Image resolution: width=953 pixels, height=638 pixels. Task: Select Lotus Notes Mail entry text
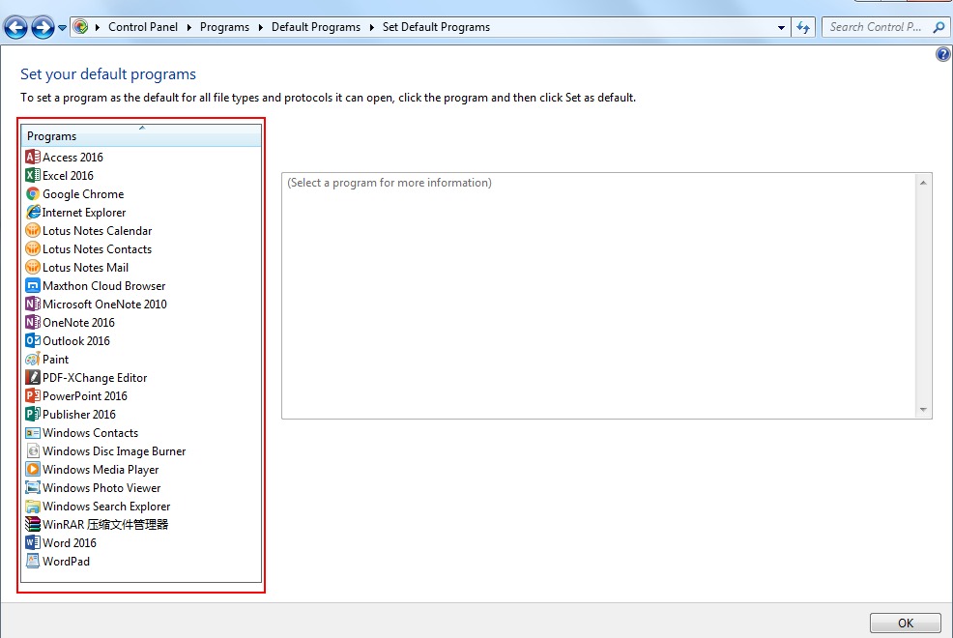[x=86, y=267]
